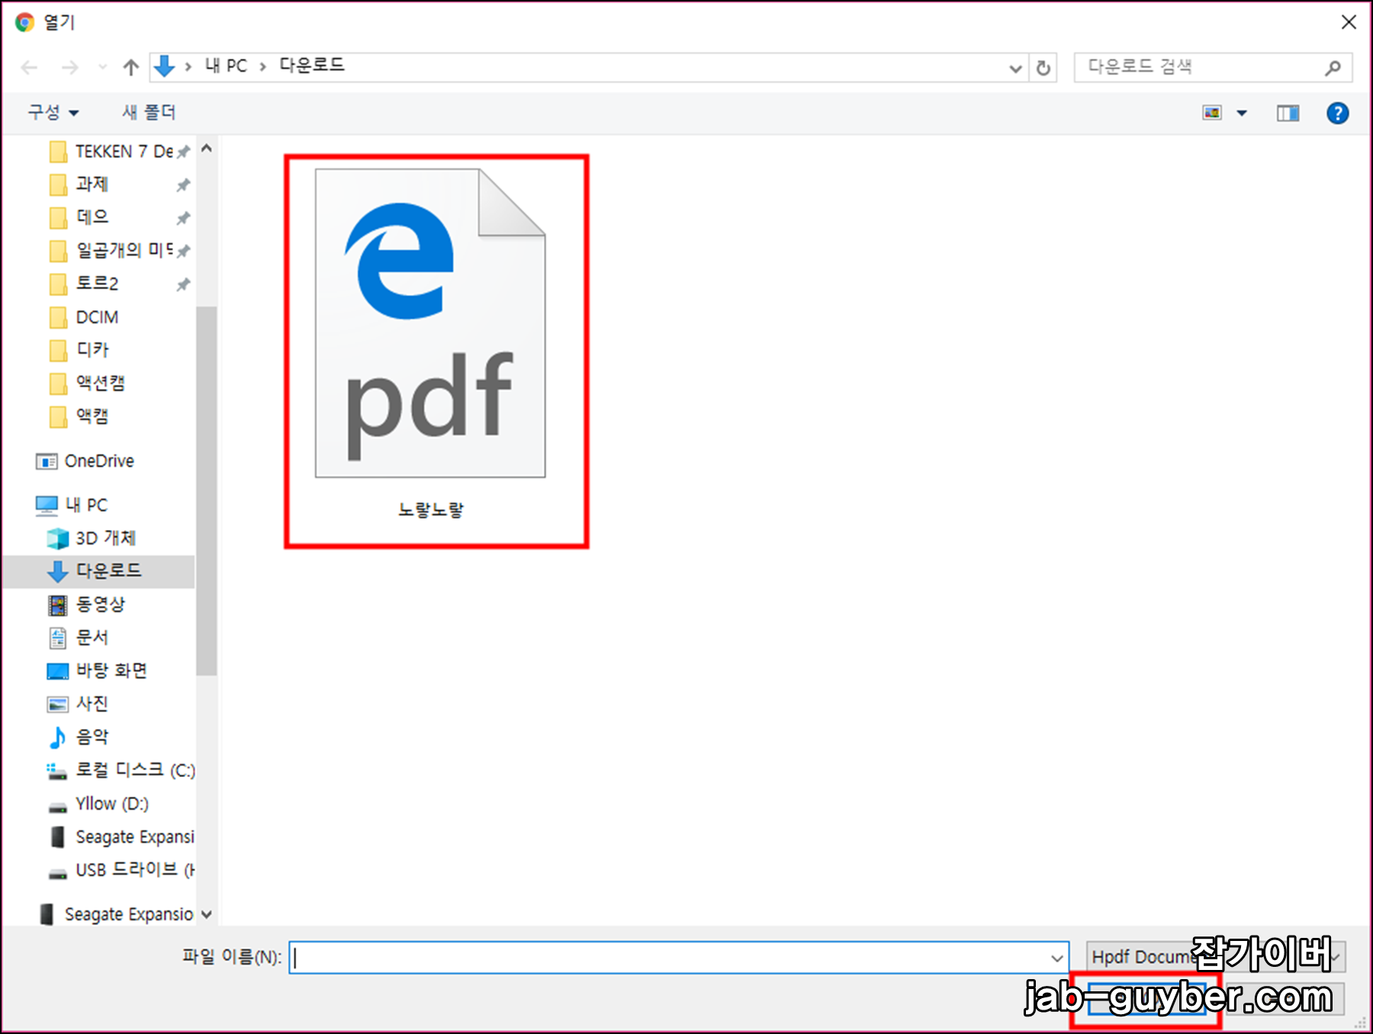
Task: Expand the address bar history dropdown
Action: click(x=1015, y=69)
